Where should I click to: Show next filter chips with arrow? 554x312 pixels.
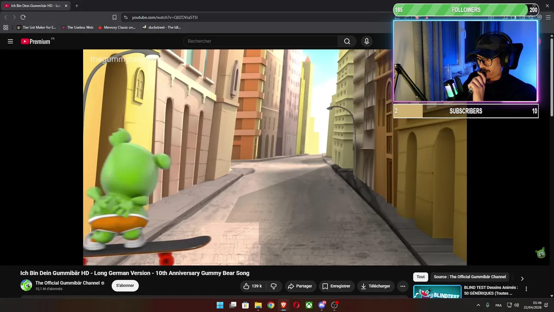[522, 279]
